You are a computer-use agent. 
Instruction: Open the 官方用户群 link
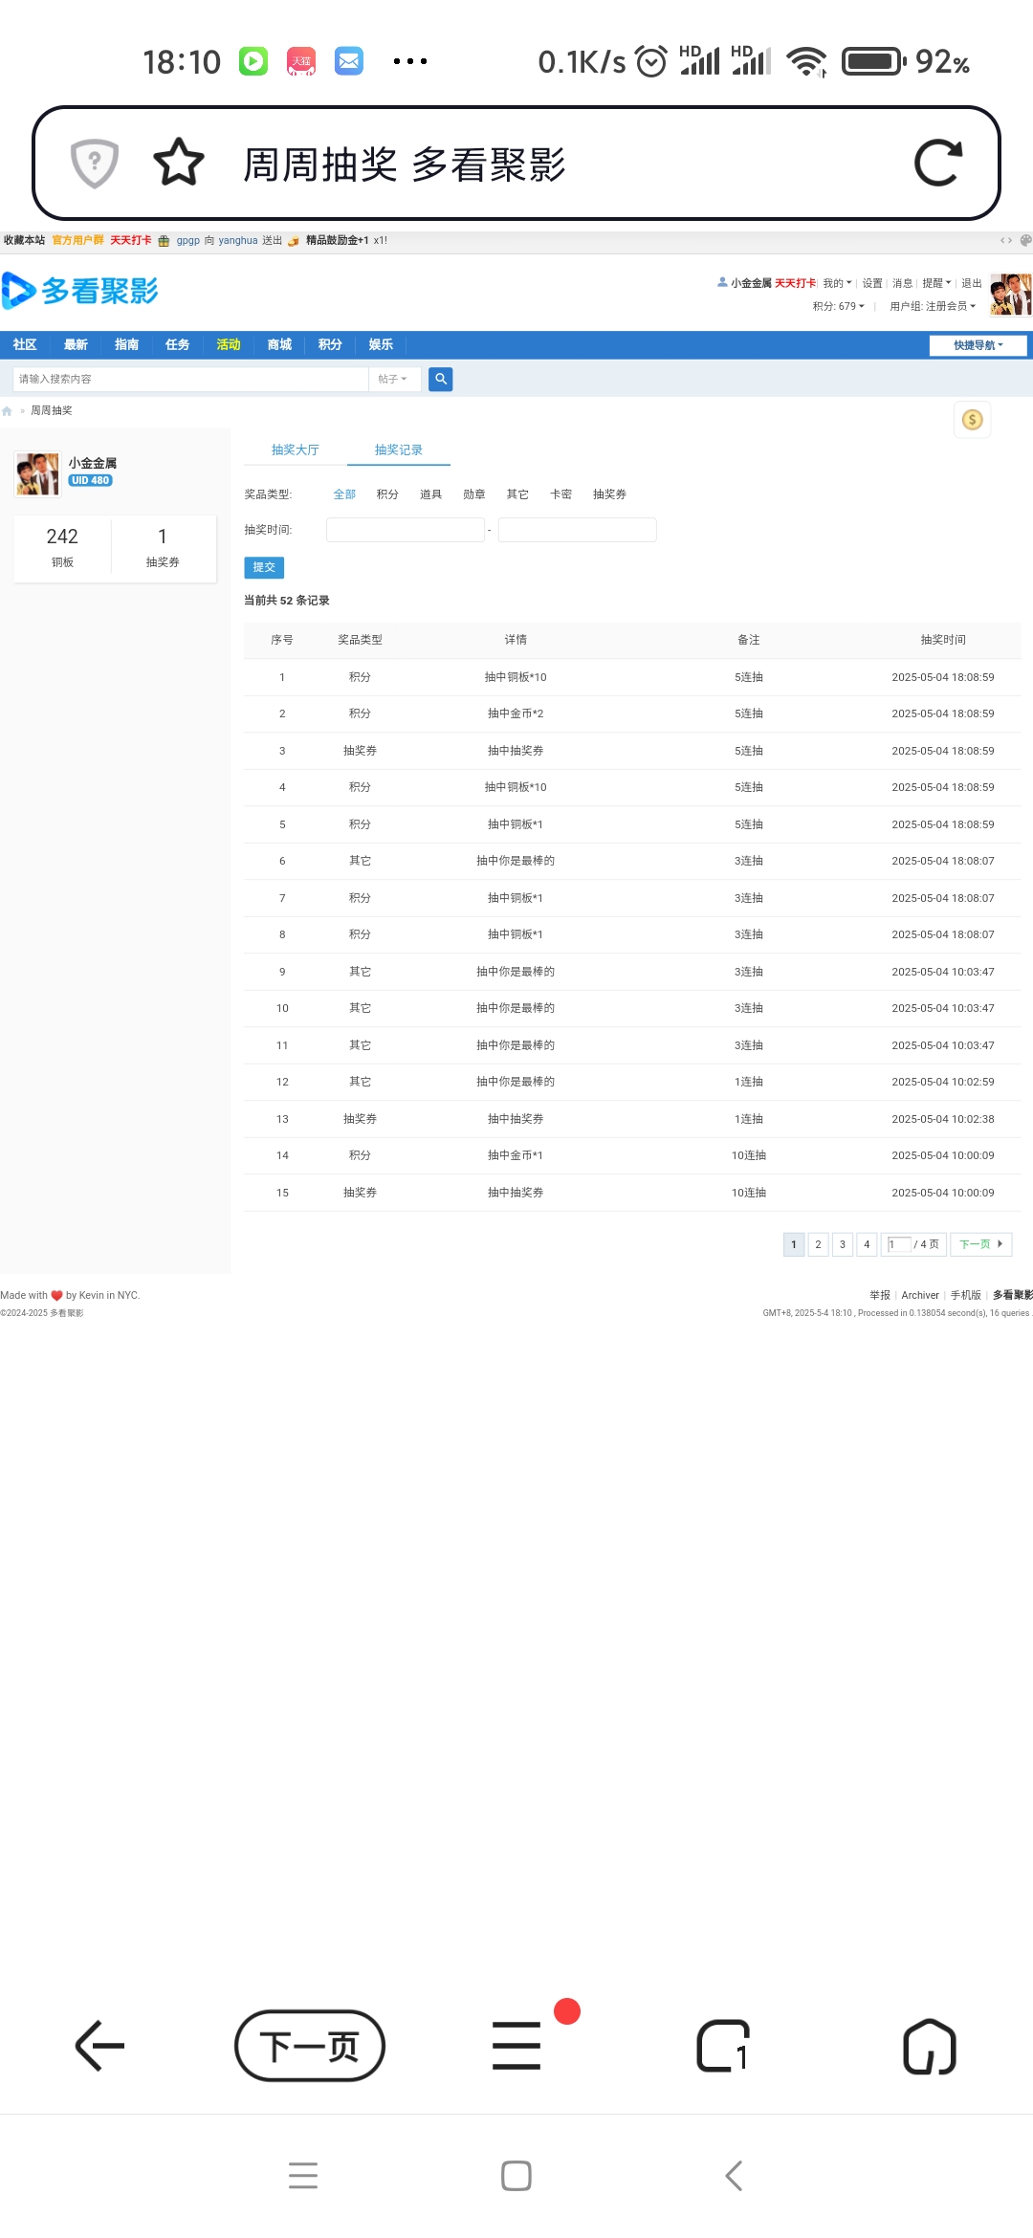click(77, 240)
